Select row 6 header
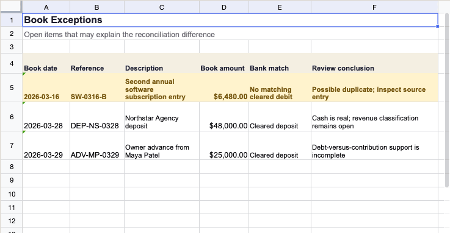This screenshot has height=233, width=450. coord(12,117)
